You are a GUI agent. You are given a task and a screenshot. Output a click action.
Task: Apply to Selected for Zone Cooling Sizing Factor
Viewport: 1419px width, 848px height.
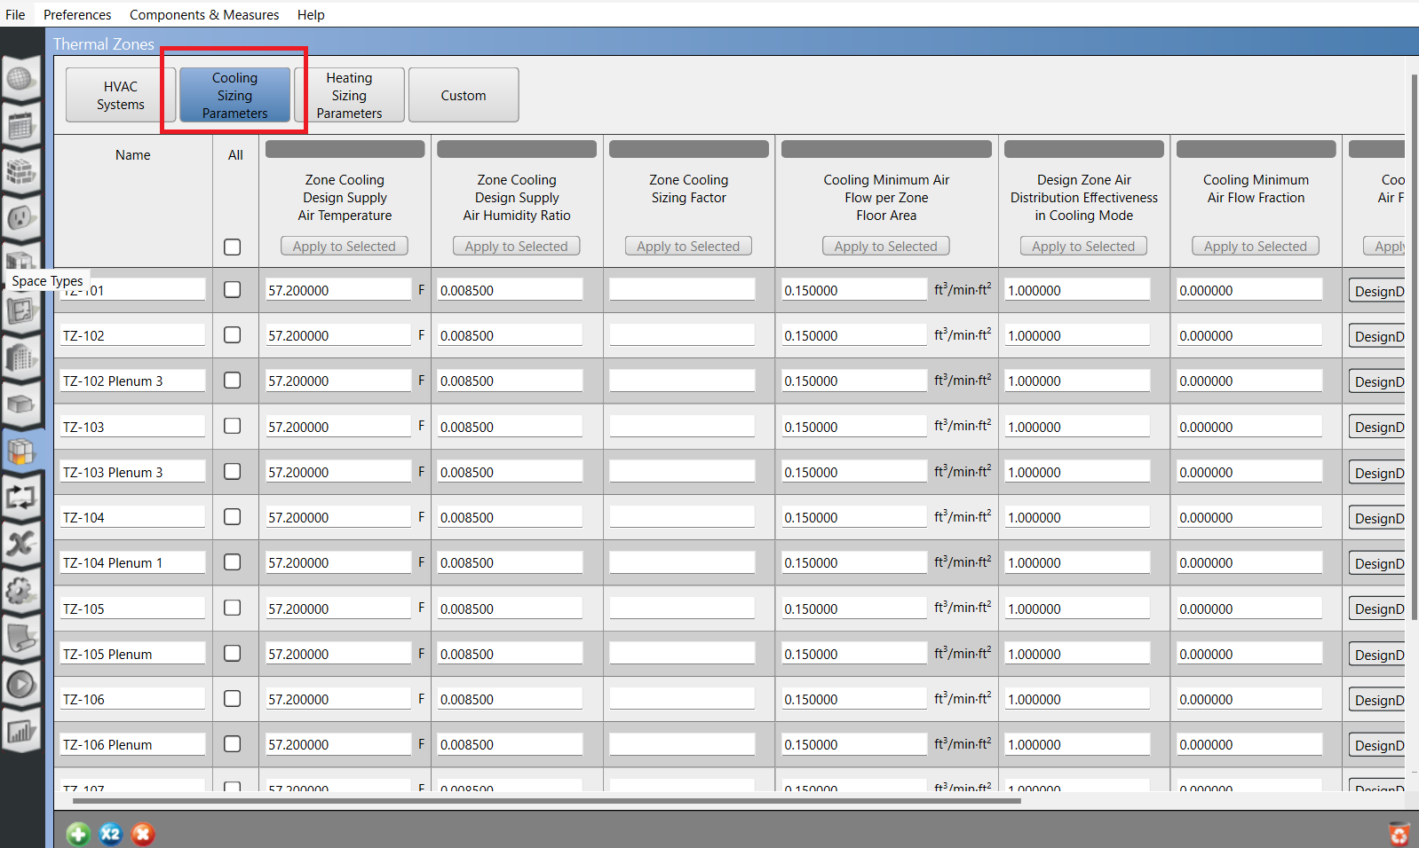tap(688, 246)
